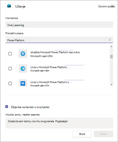The width and height of the screenshot is (118, 142).
Task: Click the Viva Learning app icon
Action: click(x=9, y=6)
